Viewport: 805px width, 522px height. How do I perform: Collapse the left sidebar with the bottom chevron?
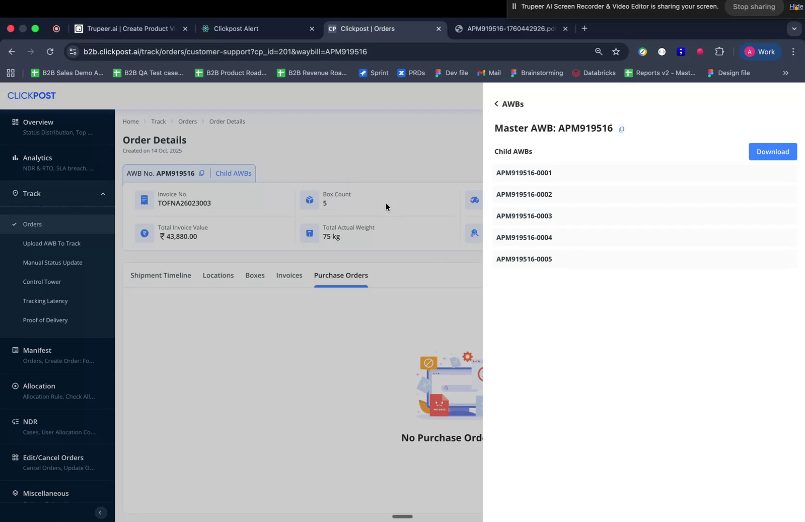(100, 512)
